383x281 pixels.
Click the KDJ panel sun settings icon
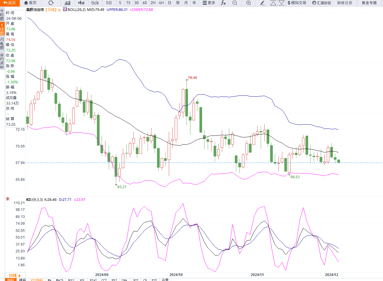[x=8, y=199]
